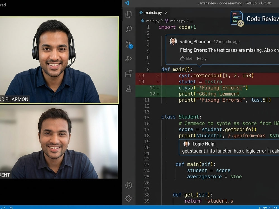Click the Ln 22, Col 11 status item
Image resolution: width=279 pixels, height=209 pixels.
pos(268,208)
